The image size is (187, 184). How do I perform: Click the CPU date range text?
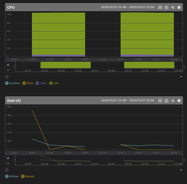pos(128,7)
